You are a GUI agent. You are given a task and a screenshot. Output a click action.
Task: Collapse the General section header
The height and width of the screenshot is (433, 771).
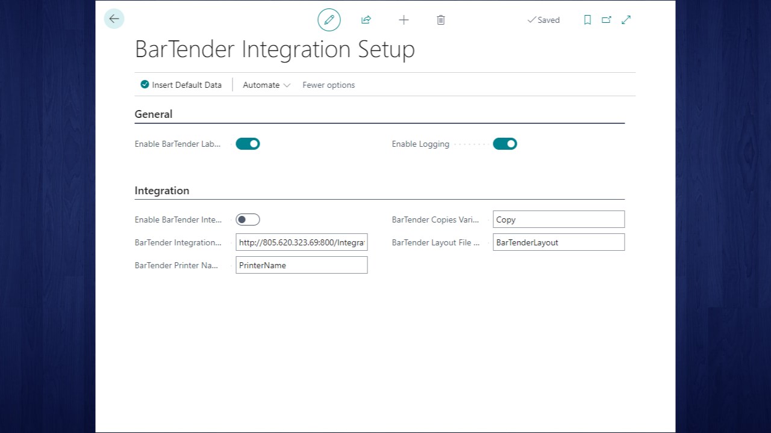pyautogui.click(x=154, y=114)
